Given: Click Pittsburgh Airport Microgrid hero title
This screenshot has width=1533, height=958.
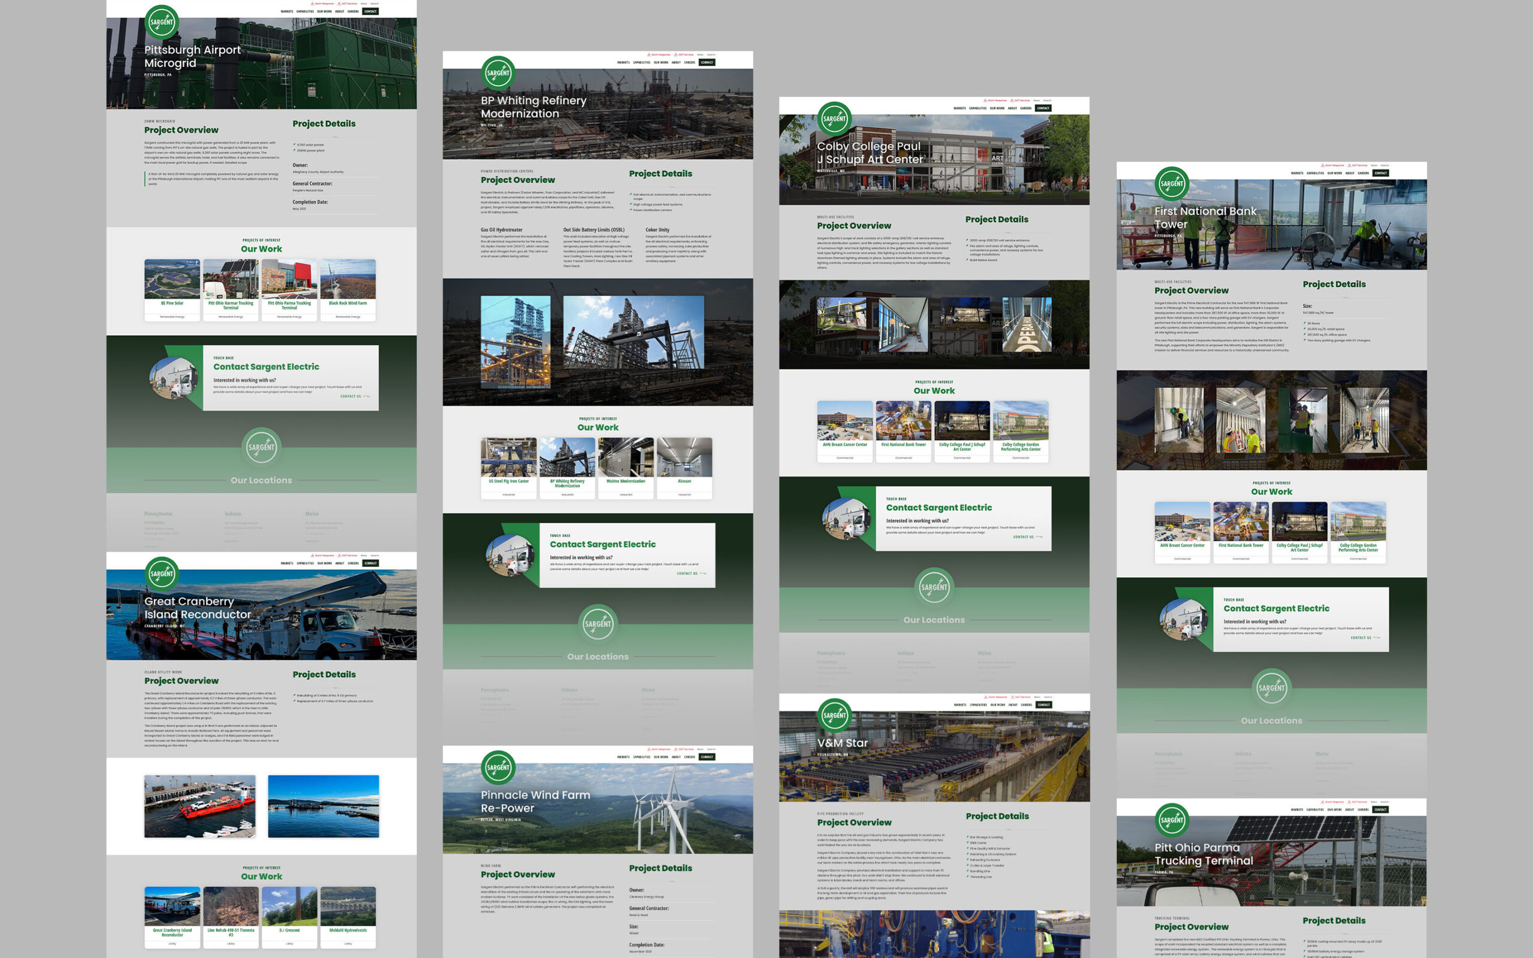Looking at the screenshot, I should tap(193, 56).
